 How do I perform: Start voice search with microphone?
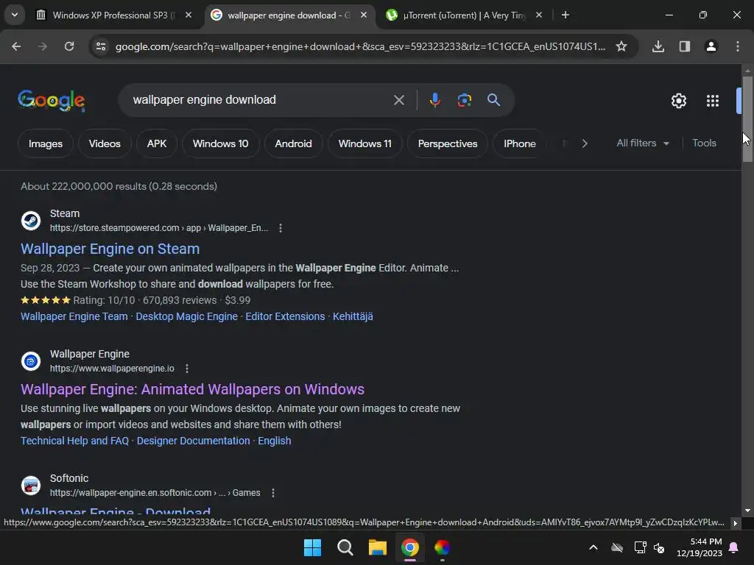[434, 100]
